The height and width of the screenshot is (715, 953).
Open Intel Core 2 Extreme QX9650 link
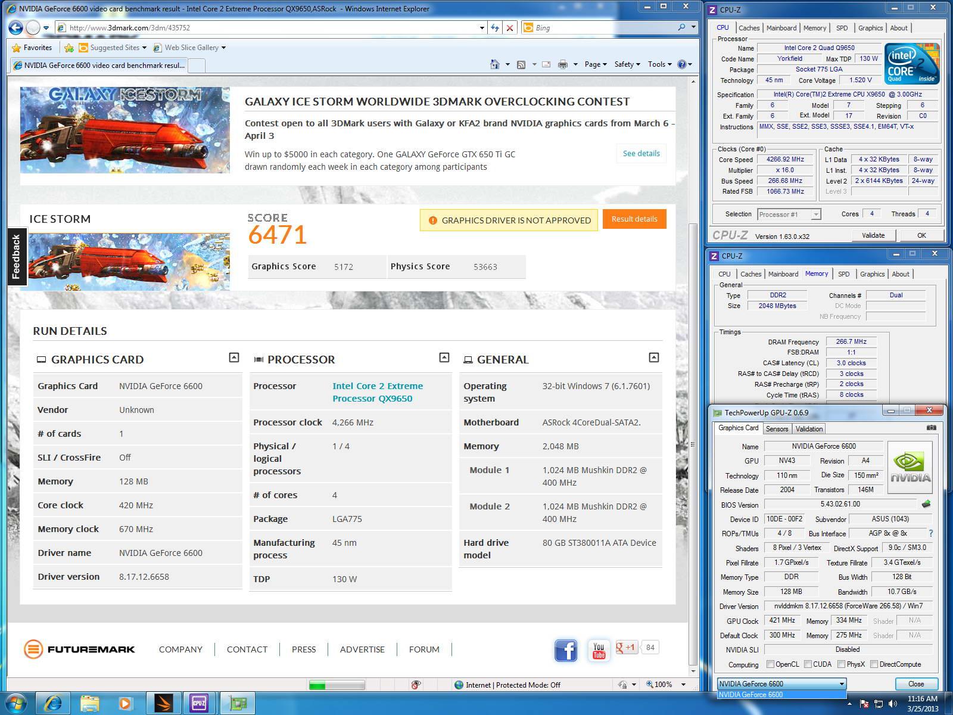pyautogui.click(x=378, y=392)
